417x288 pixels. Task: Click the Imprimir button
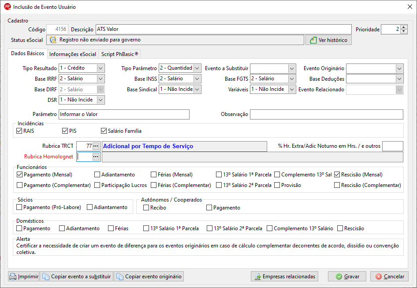[x=24, y=277]
